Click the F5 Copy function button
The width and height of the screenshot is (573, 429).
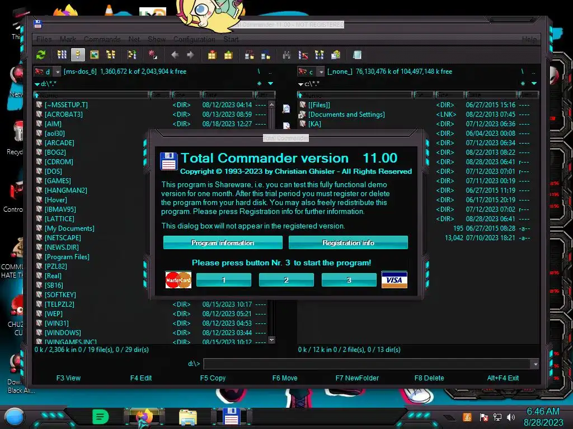click(213, 378)
